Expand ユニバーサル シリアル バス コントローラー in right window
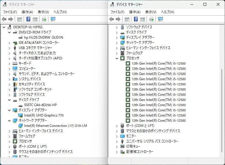Viewport: 225px width, 165px height. pos(117,141)
